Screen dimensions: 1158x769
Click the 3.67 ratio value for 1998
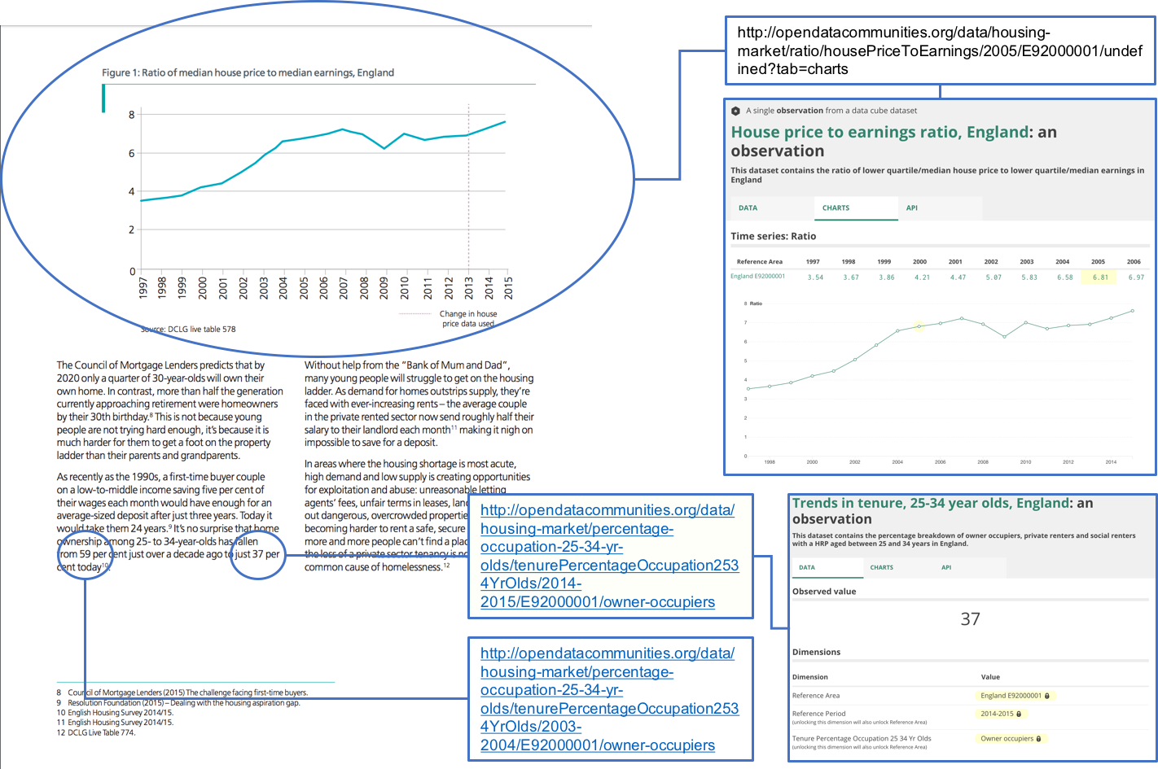tap(851, 277)
